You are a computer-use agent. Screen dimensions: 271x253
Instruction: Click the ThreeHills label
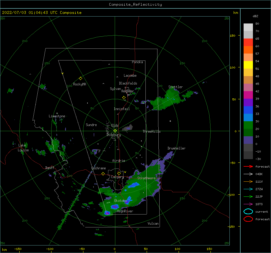coord(151,131)
